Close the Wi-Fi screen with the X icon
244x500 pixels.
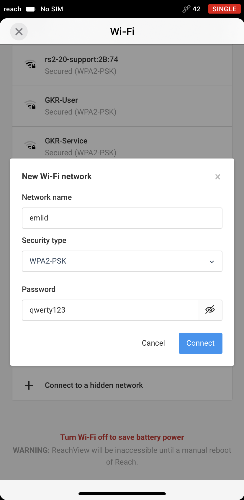point(19,32)
